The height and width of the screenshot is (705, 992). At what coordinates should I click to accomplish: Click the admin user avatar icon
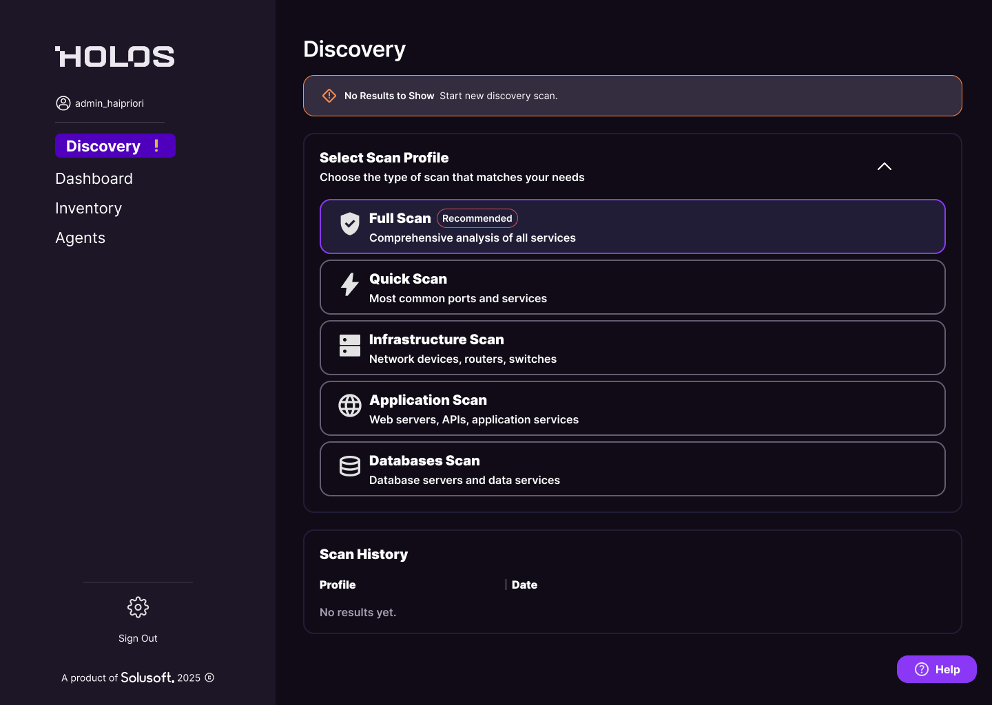(63, 103)
